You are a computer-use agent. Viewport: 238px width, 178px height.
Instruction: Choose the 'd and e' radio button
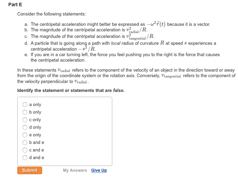click(x=25, y=158)
